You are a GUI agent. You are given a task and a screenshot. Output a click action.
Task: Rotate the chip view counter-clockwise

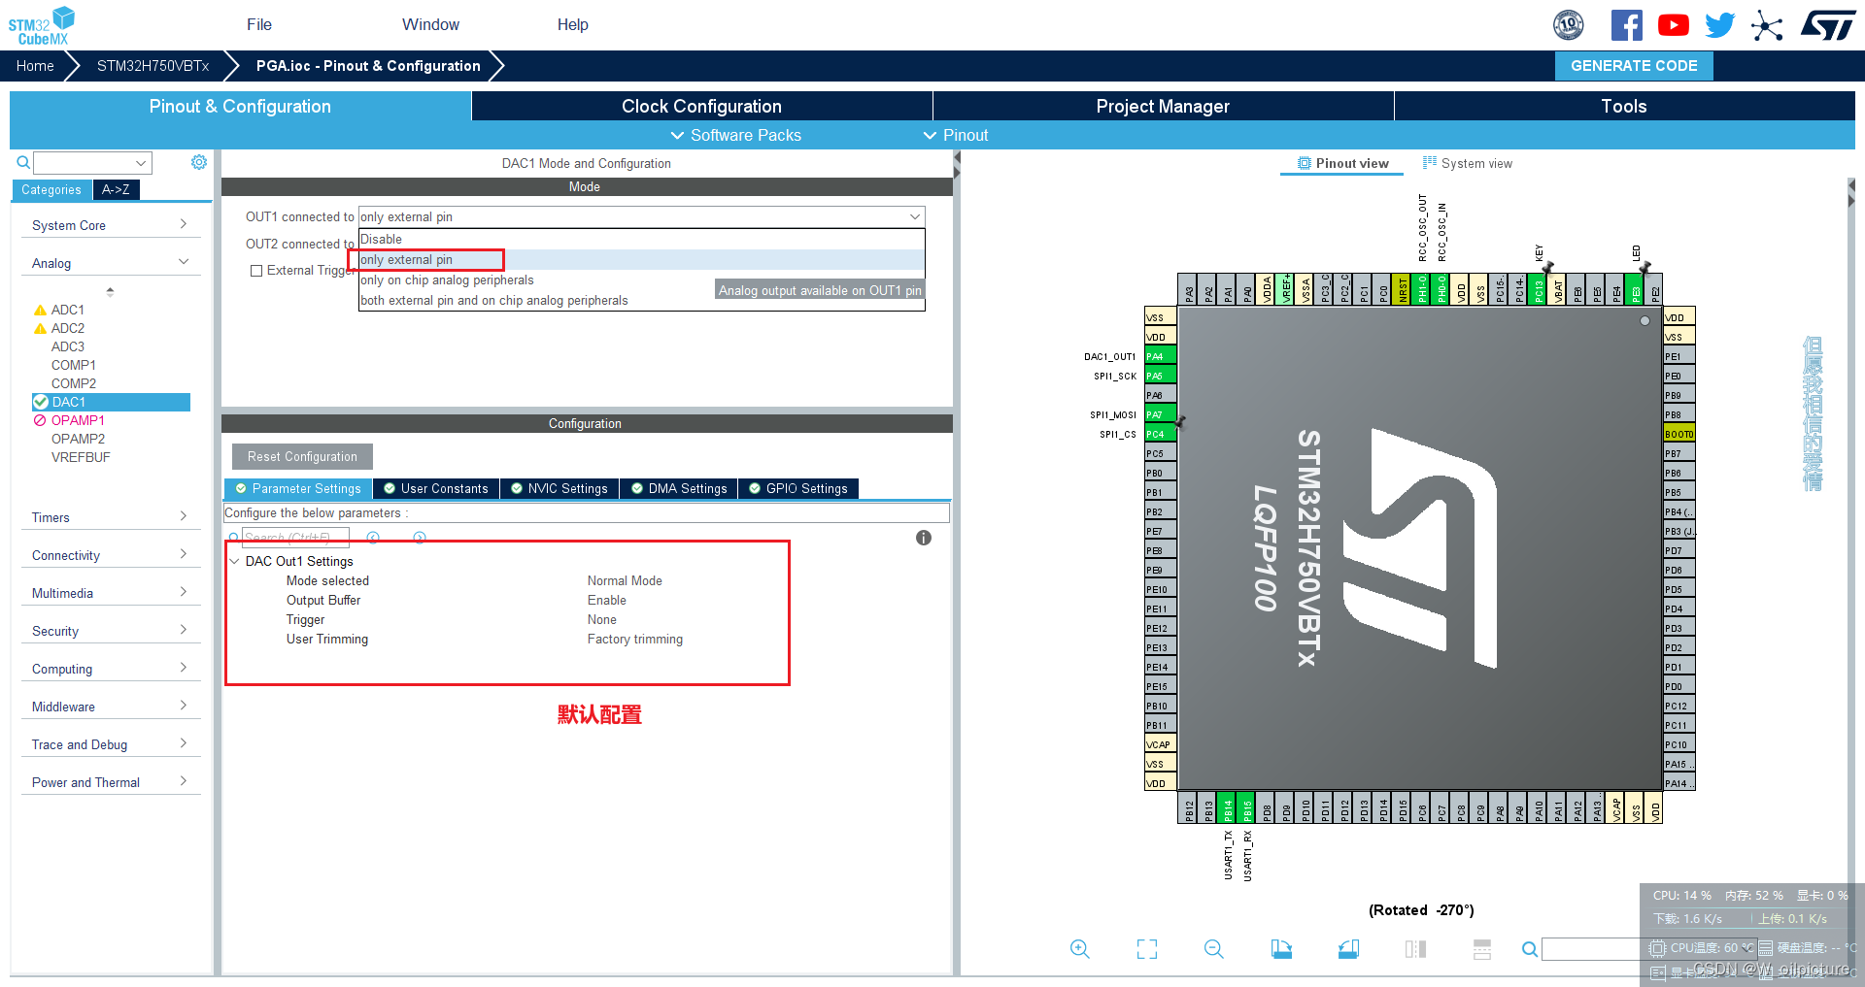[x=1348, y=949]
